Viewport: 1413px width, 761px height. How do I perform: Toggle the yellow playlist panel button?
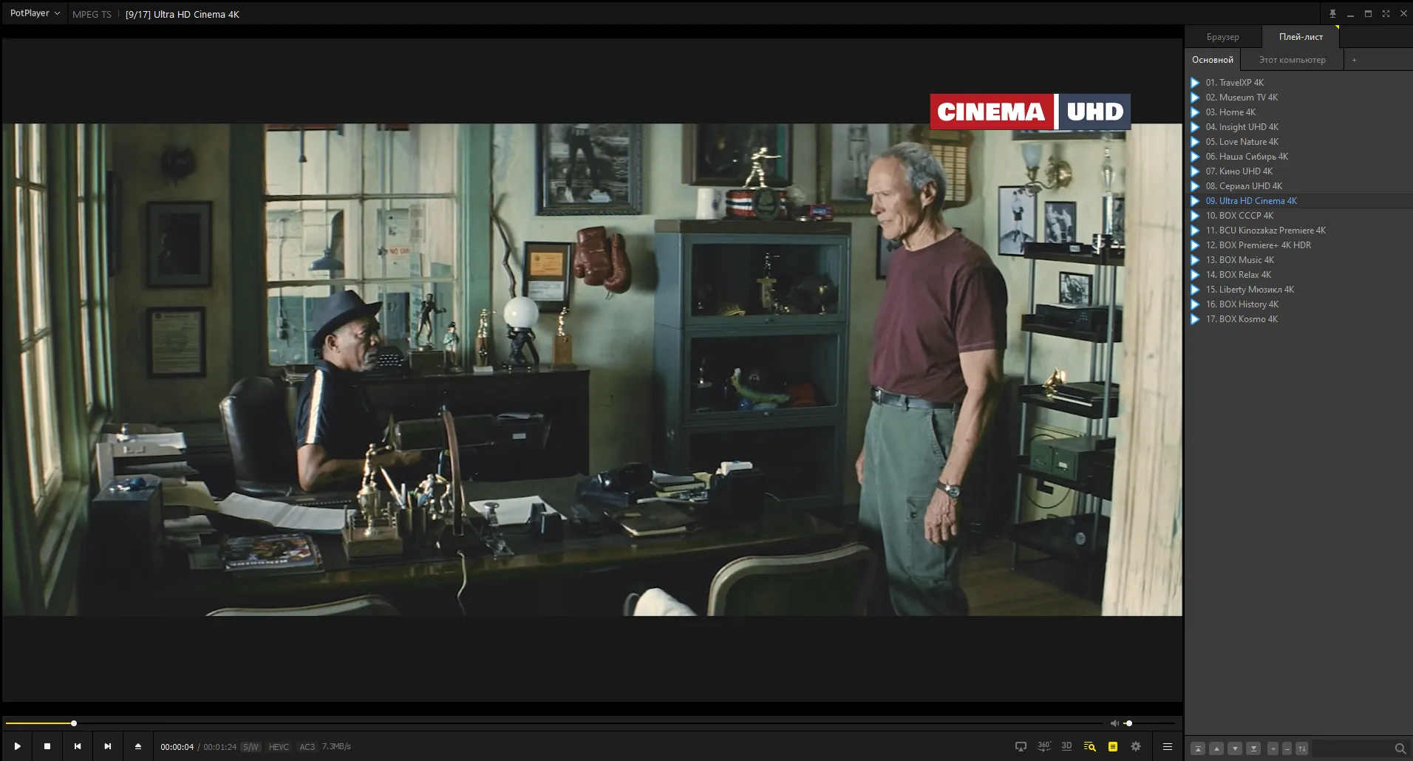(x=1113, y=746)
